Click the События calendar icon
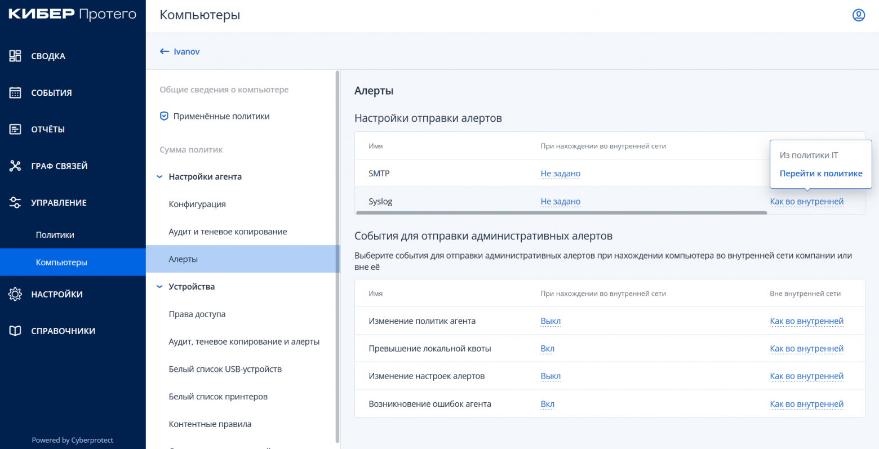Image resolution: width=879 pixels, height=449 pixels. coord(15,92)
